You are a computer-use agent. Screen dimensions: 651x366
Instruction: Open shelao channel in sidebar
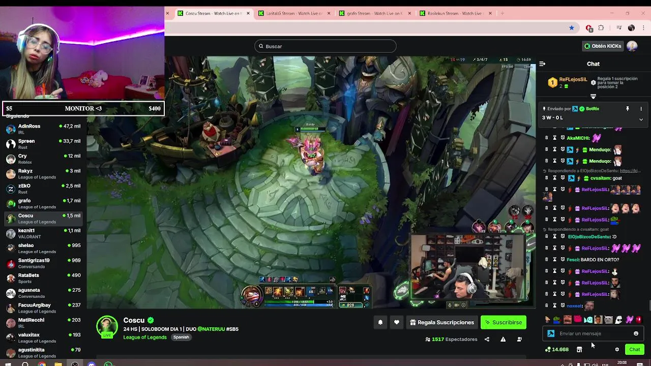[x=43, y=248]
